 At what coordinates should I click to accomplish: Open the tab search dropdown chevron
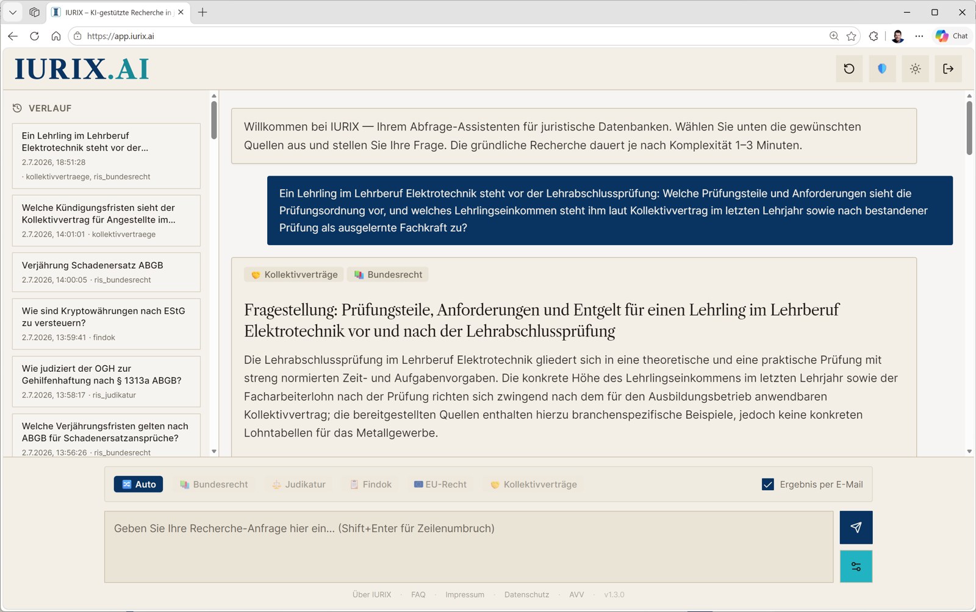tap(13, 12)
